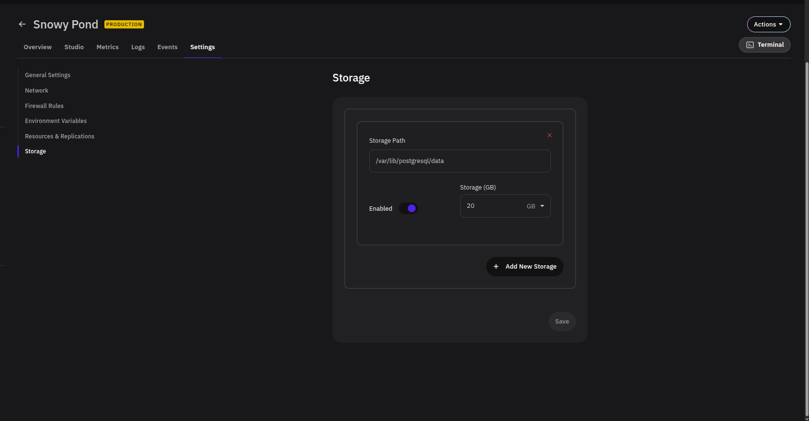Select the Settings tab
809x421 pixels.
202,47
